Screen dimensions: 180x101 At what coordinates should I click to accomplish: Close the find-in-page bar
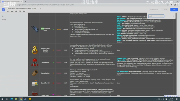click(x=173, y=16)
